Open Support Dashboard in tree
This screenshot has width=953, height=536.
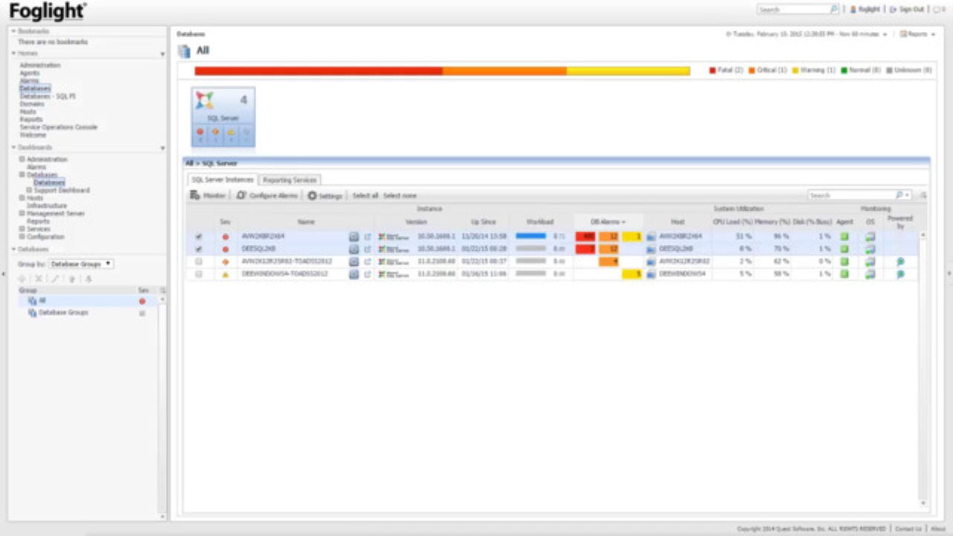point(62,191)
